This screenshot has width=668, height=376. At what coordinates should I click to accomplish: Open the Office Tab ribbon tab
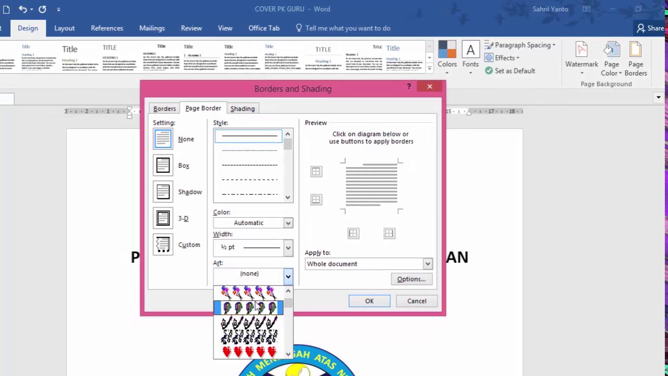click(x=264, y=28)
